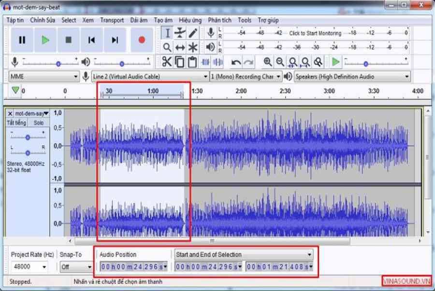
Task: Skip to start of track
Action: (91, 40)
